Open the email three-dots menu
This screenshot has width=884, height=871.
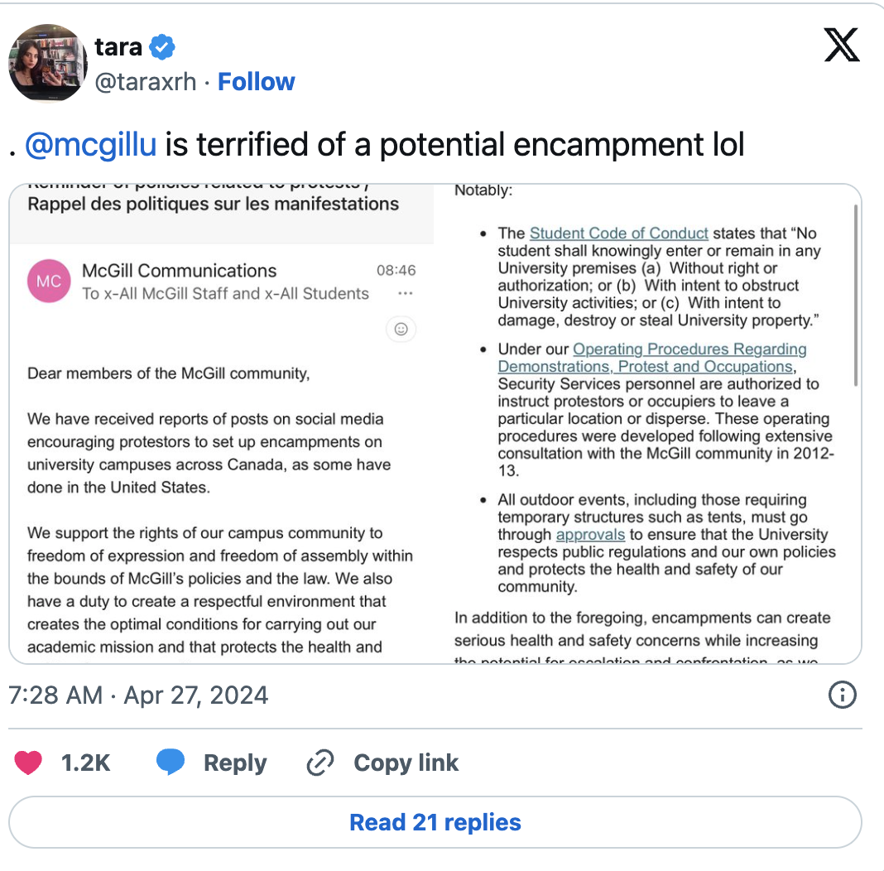[406, 293]
